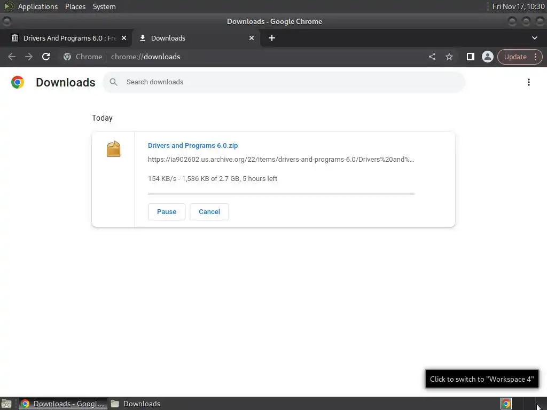
Task: Click the download progress bar
Action: (281, 193)
